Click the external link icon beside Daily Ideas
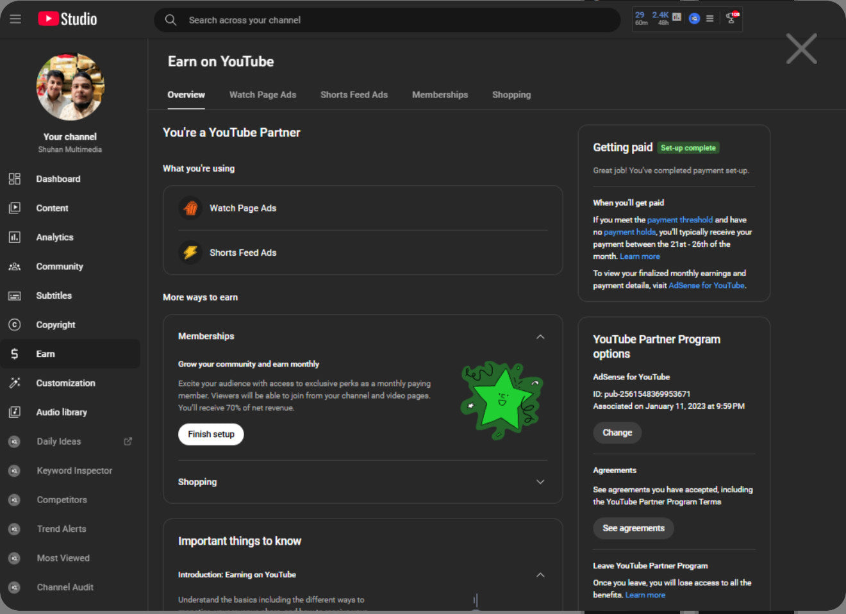 128,441
